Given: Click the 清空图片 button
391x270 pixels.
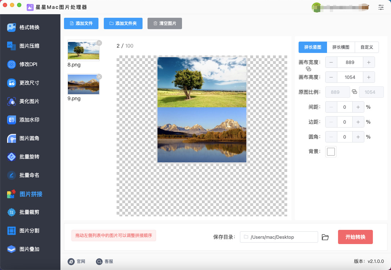Looking at the screenshot, I should [165, 23].
